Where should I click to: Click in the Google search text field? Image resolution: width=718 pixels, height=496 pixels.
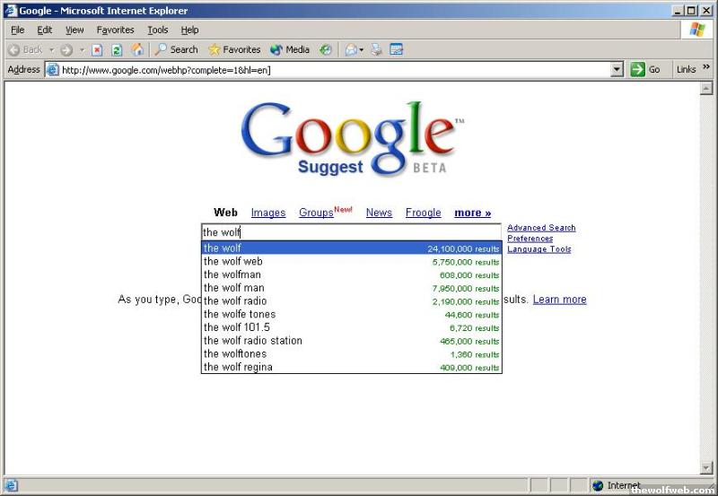350,232
